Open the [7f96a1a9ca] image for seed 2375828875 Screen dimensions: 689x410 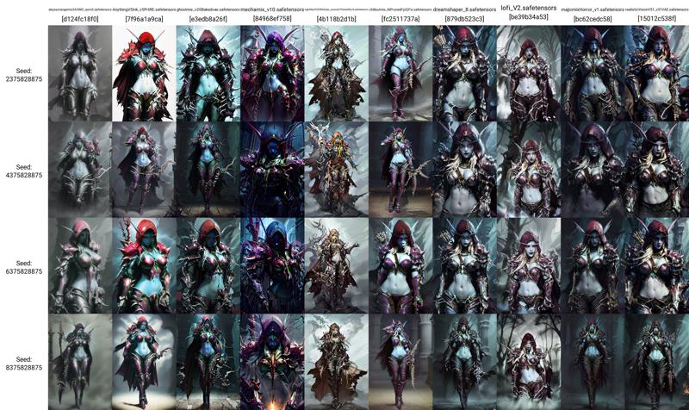click(144, 73)
